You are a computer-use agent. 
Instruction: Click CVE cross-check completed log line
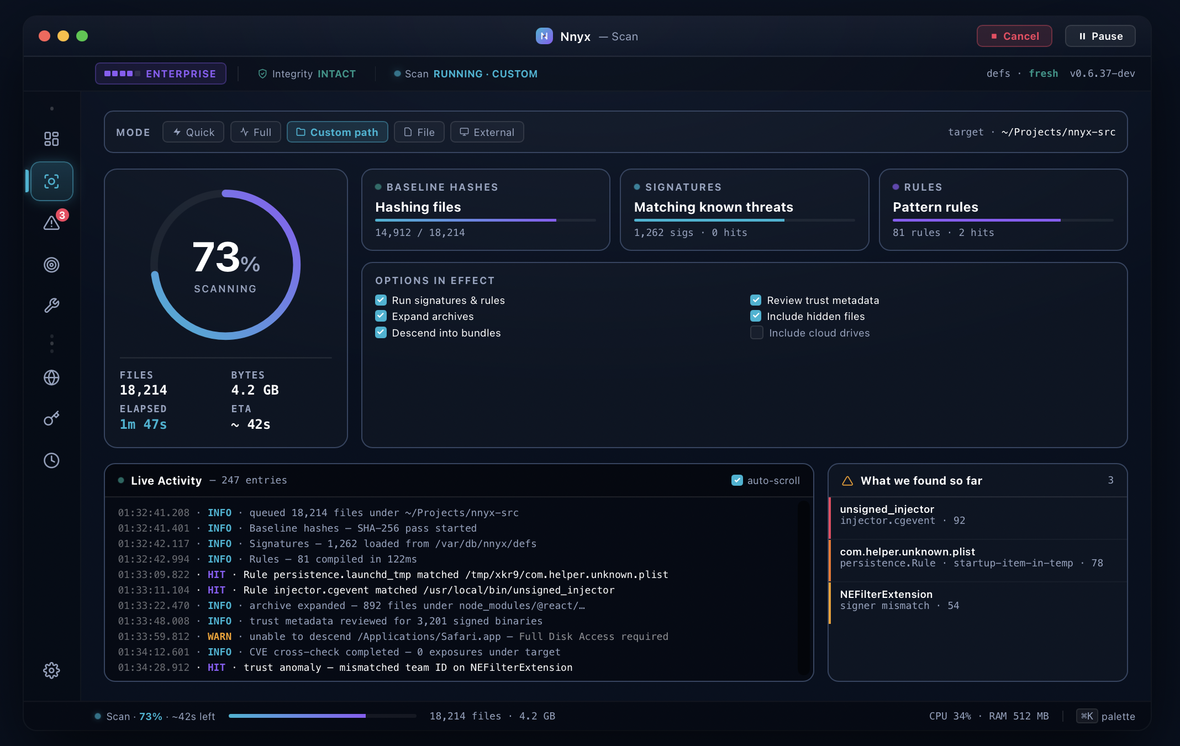click(x=339, y=652)
